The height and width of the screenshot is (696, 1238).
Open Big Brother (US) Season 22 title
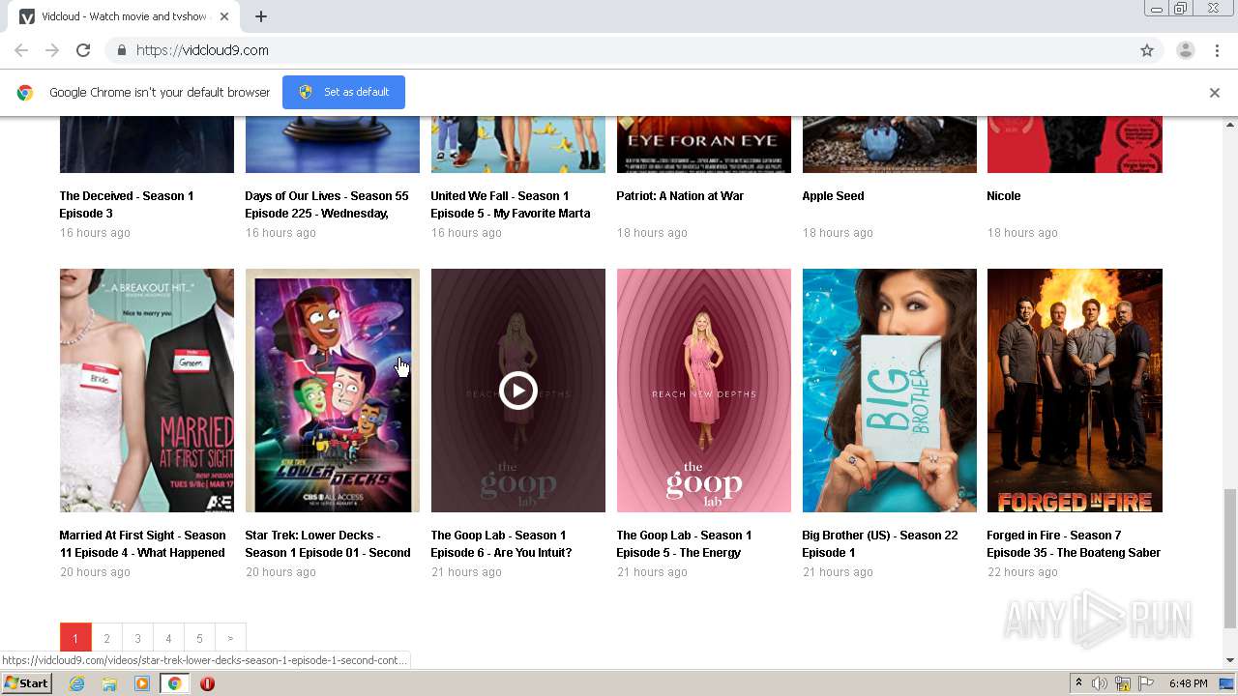(x=880, y=544)
